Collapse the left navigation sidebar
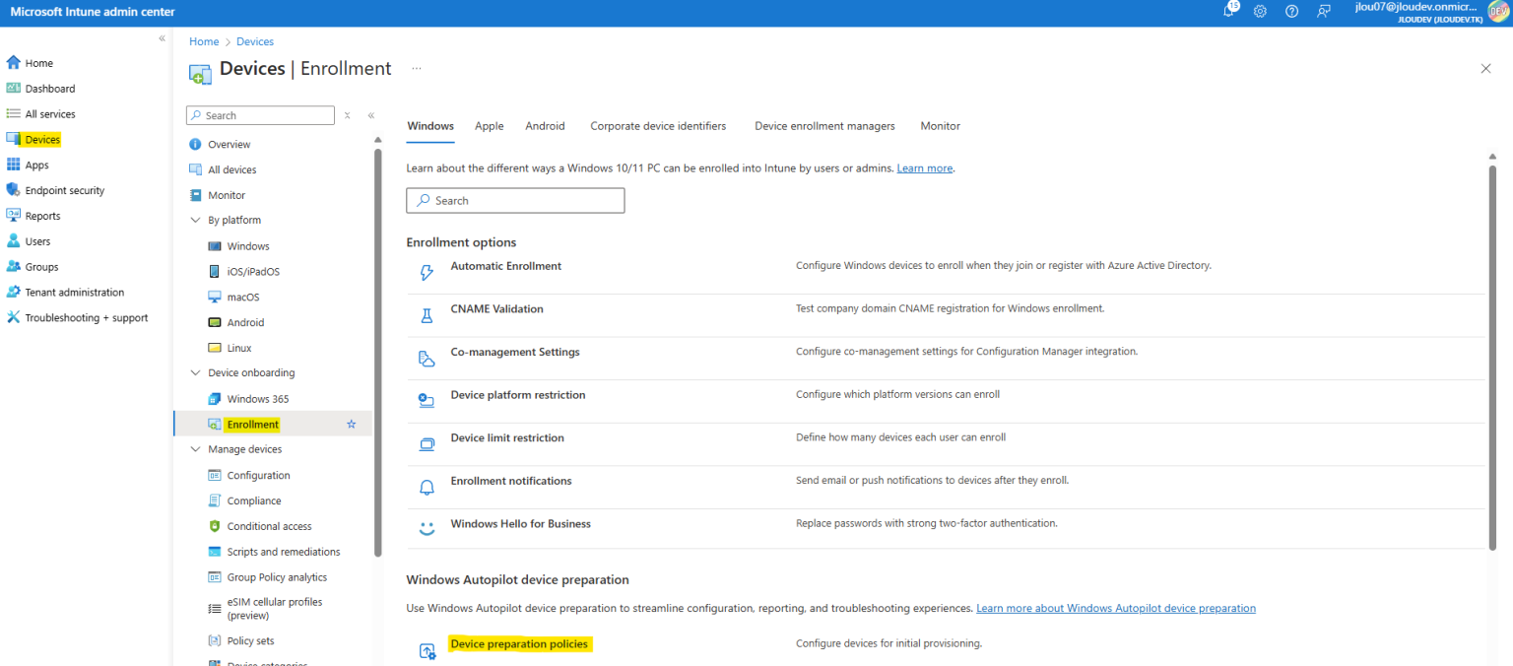1513x666 pixels. click(x=161, y=38)
